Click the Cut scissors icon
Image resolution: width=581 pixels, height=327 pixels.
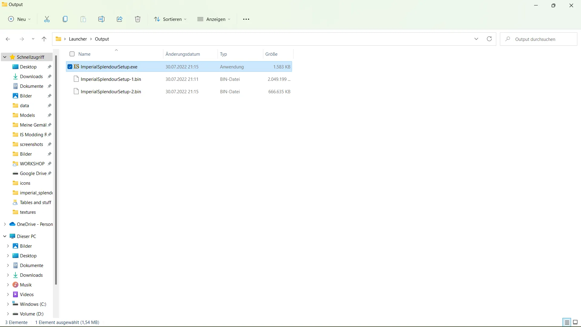[x=47, y=19]
